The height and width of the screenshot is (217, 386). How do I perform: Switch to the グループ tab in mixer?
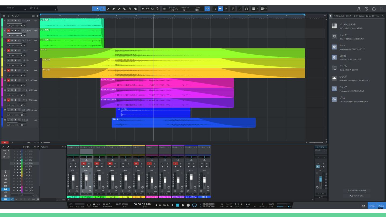36,147
